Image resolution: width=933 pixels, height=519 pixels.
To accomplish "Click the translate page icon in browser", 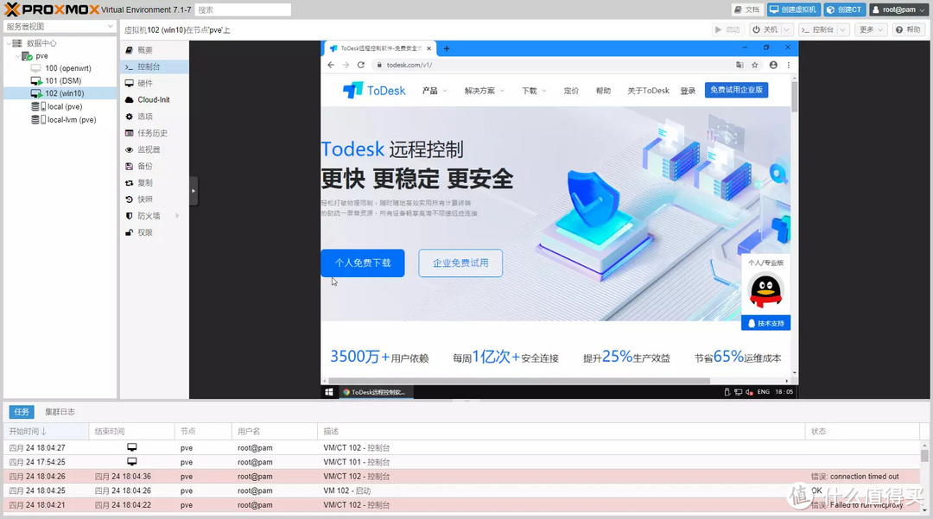I will (739, 65).
